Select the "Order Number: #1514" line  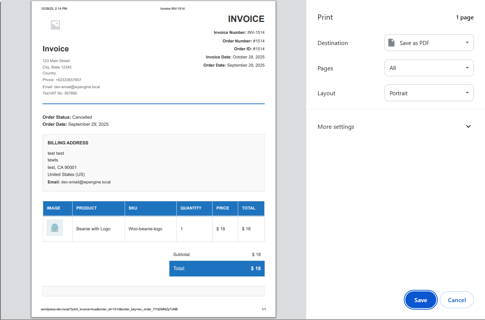[x=243, y=41]
